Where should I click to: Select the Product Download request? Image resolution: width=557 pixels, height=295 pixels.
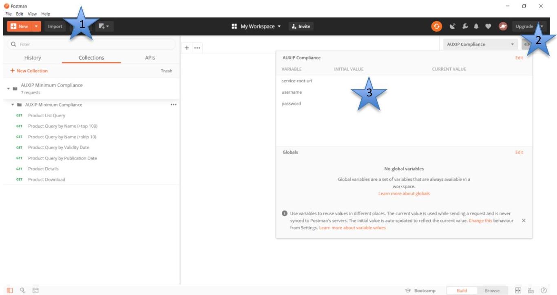[46, 179]
